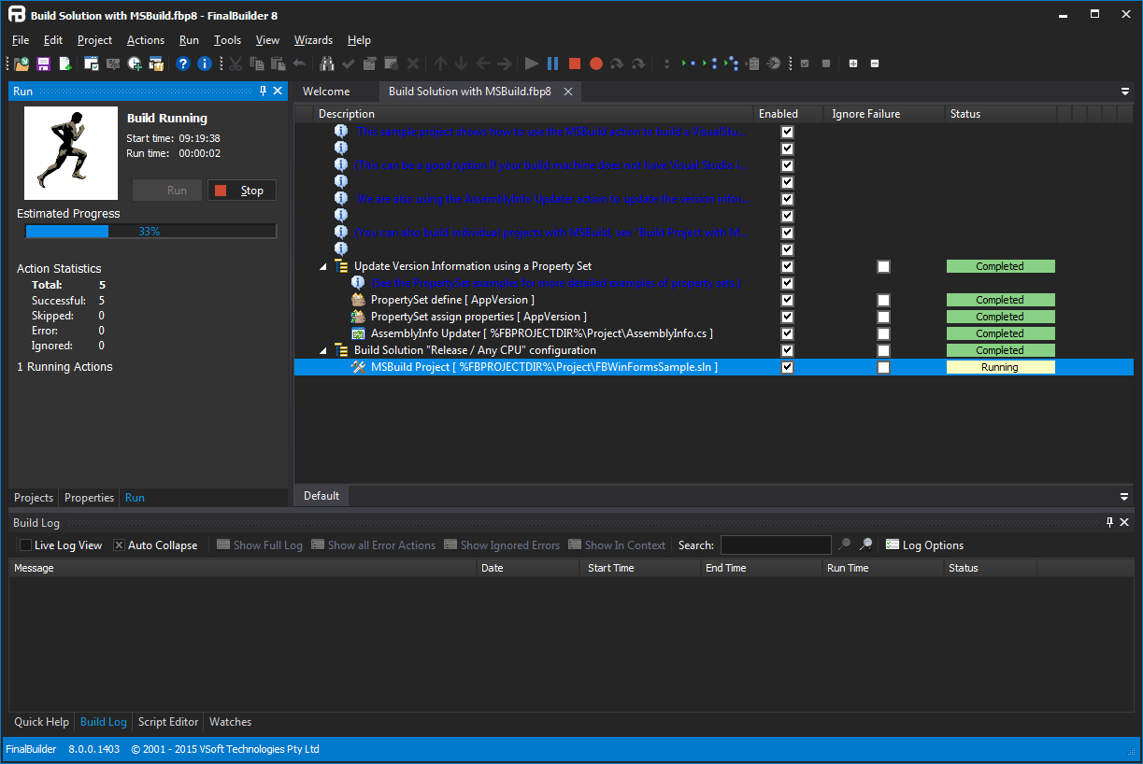
Task: Check Ignore Failure for Update Version Information row
Action: [x=883, y=266]
